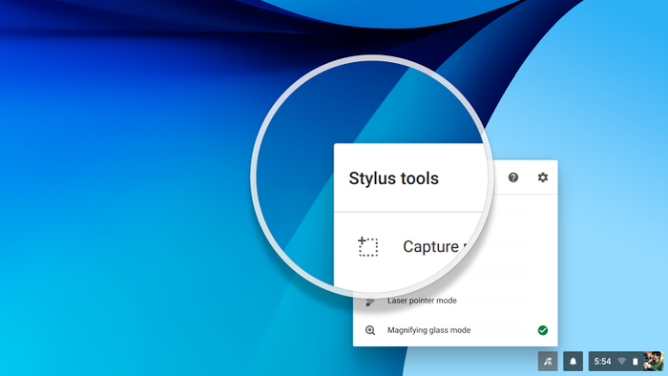The height and width of the screenshot is (376, 668).
Task: Select the Capture menu entry
Action: click(434, 246)
